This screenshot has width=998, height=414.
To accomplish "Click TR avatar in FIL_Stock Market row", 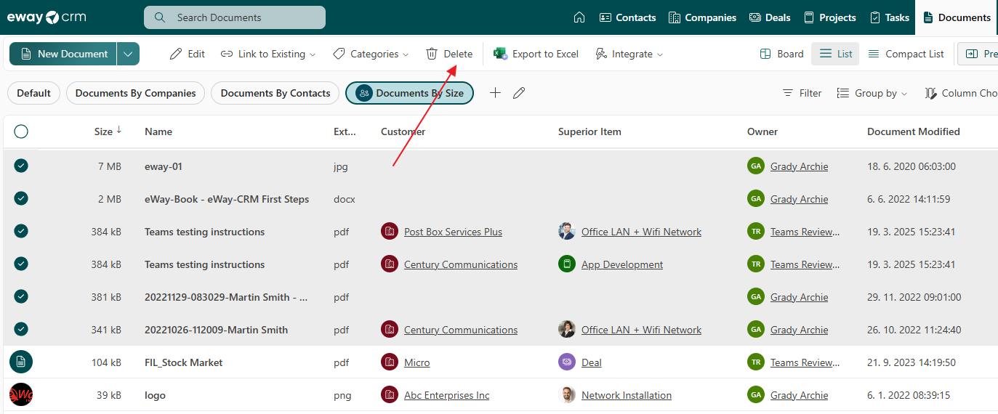I will click(756, 362).
